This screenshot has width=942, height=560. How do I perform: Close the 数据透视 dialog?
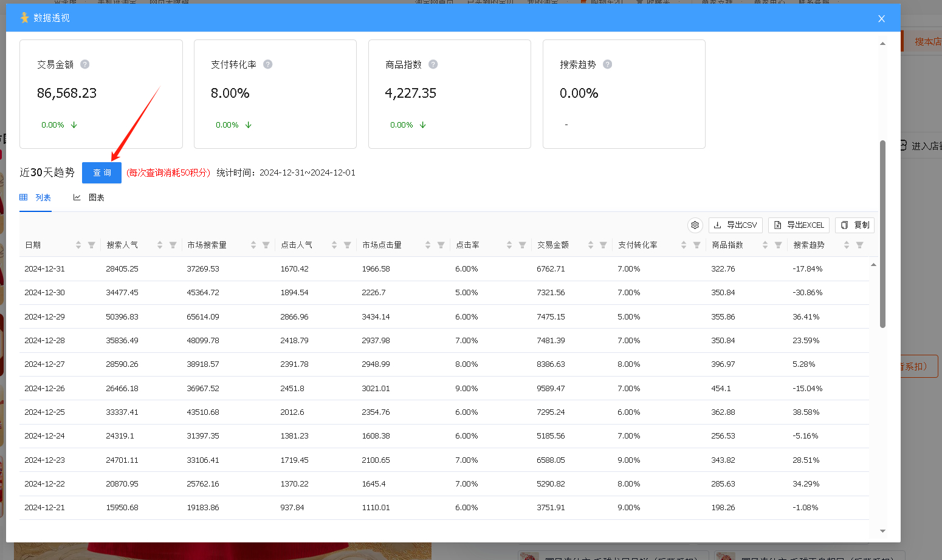(x=881, y=19)
